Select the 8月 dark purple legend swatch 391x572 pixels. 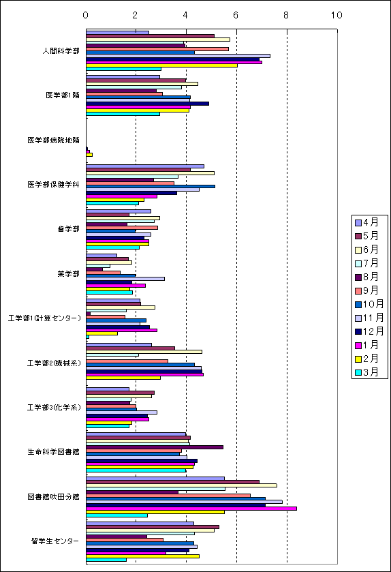(x=358, y=277)
